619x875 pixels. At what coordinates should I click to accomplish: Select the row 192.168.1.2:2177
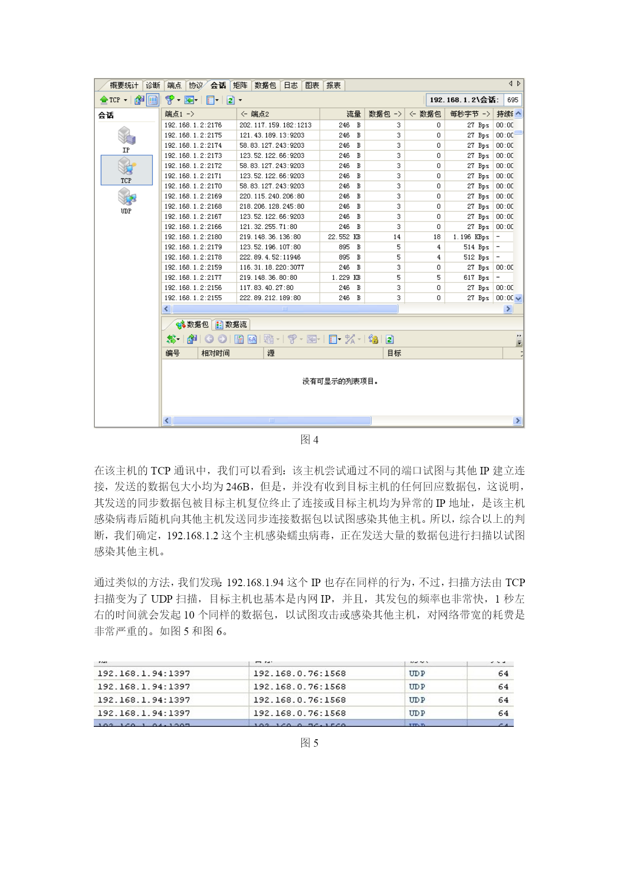click(x=338, y=277)
